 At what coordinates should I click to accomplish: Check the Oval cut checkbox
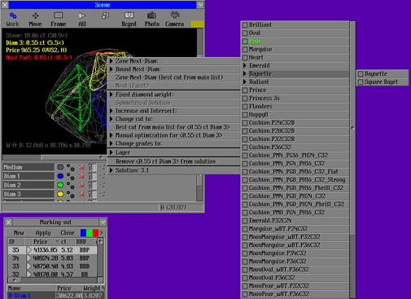pos(245,33)
